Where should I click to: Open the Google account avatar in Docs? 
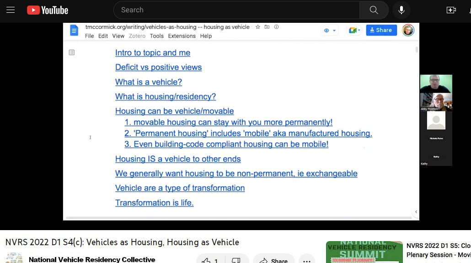click(x=408, y=30)
